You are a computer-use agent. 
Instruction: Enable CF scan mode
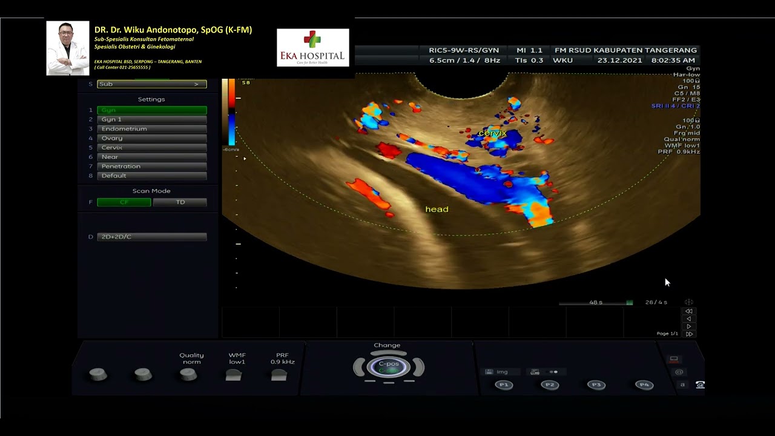124,202
